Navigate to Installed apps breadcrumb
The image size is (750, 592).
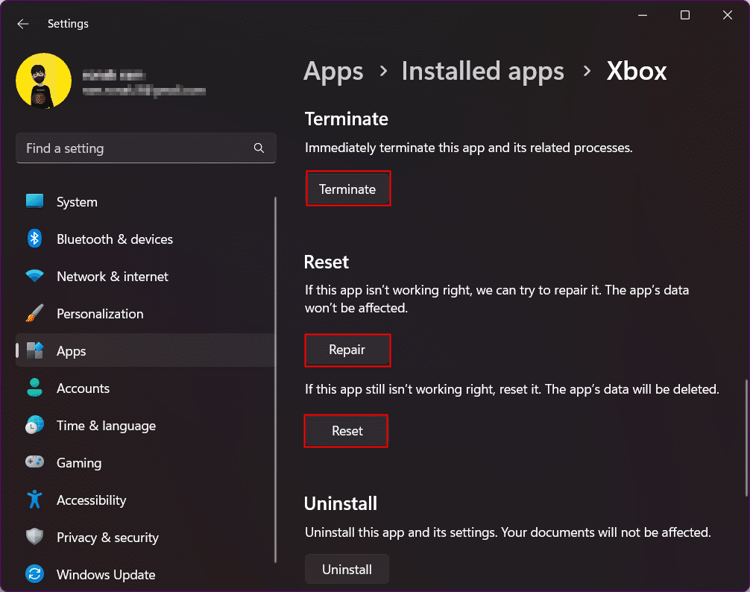(x=482, y=72)
